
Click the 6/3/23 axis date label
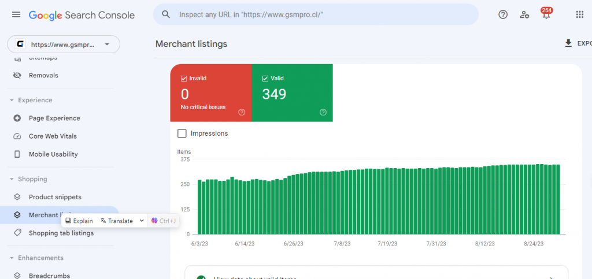tap(199, 244)
